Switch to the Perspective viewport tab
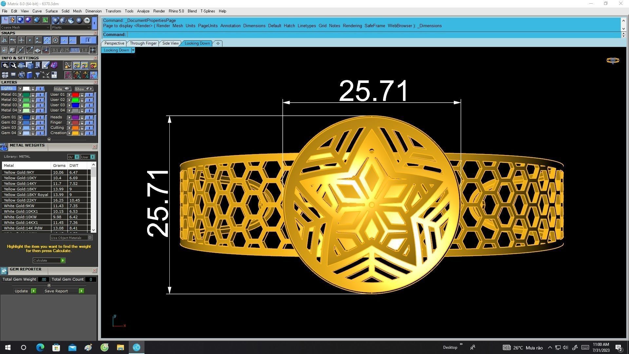 click(x=114, y=43)
